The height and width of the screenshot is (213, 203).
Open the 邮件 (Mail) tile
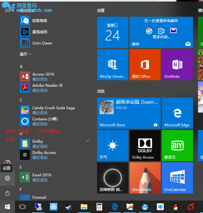point(161,32)
